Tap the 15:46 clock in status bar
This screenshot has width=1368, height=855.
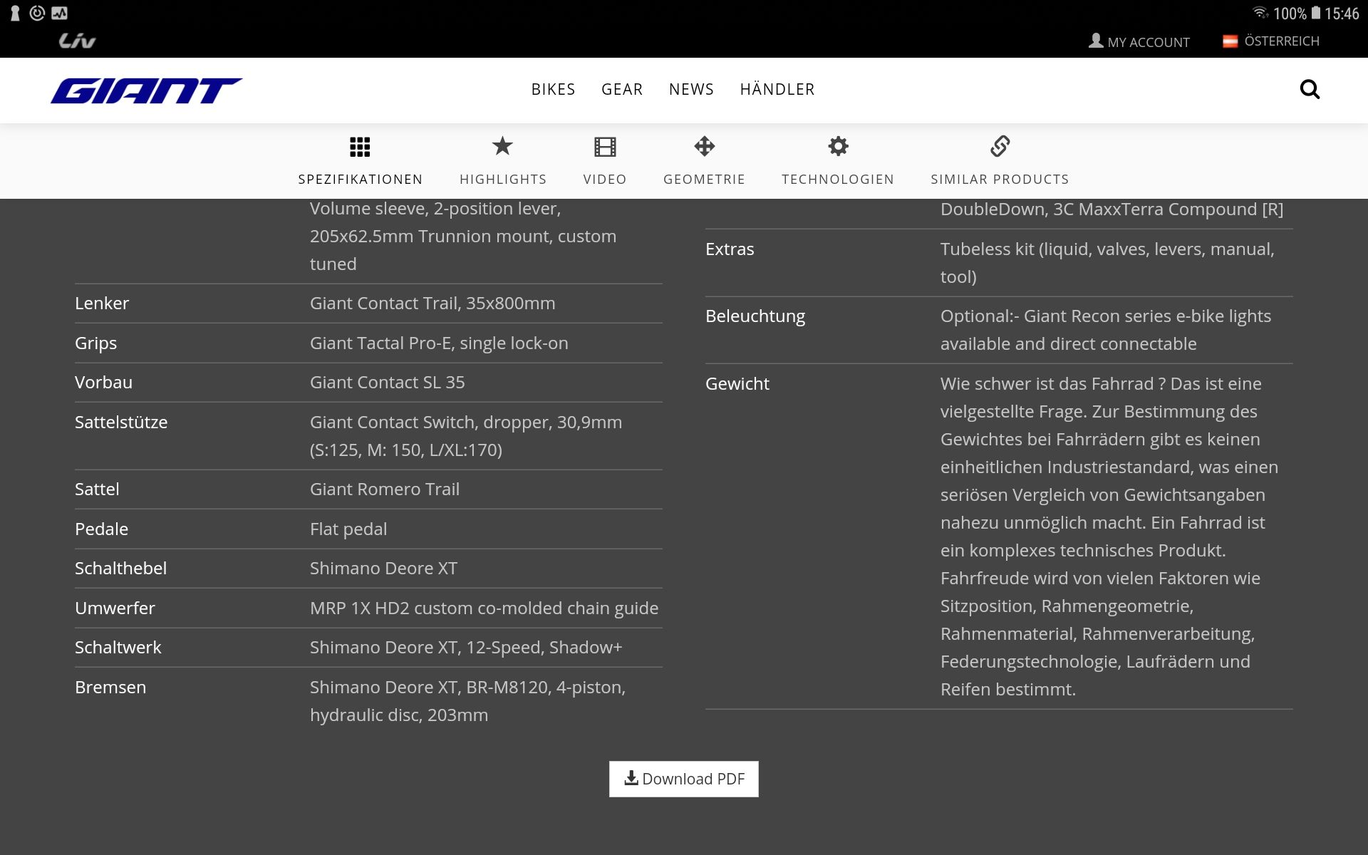[x=1342, y=14]
